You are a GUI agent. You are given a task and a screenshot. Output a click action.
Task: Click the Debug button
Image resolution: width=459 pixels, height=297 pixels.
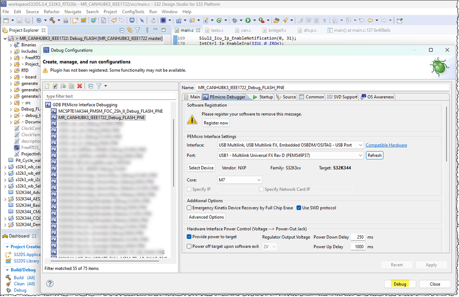pyautogui.click(x=400, y=284)
